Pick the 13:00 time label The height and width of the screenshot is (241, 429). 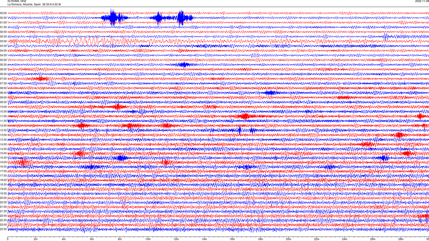(x=3, y=135)
